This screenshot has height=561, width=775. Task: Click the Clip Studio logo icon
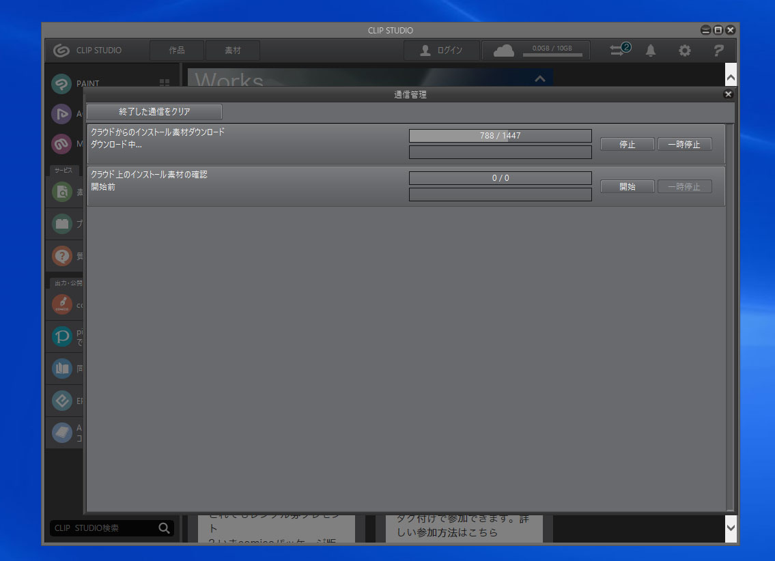tap(61, 51)
